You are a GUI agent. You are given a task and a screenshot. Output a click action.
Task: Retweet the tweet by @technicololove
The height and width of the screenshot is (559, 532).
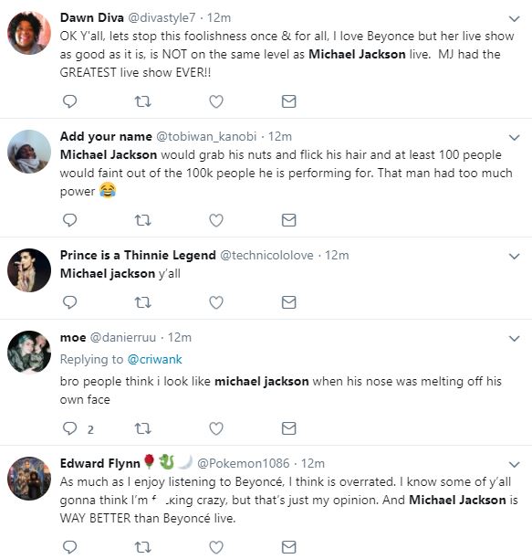(x=142, y=302)
